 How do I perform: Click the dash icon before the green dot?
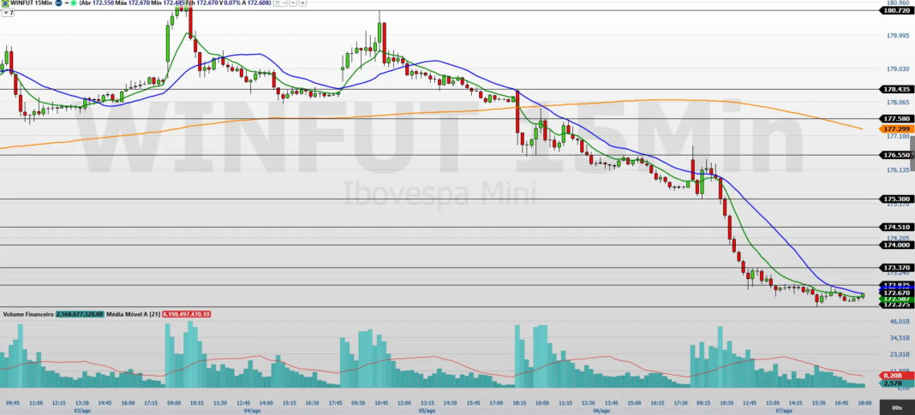pos(67,3)
